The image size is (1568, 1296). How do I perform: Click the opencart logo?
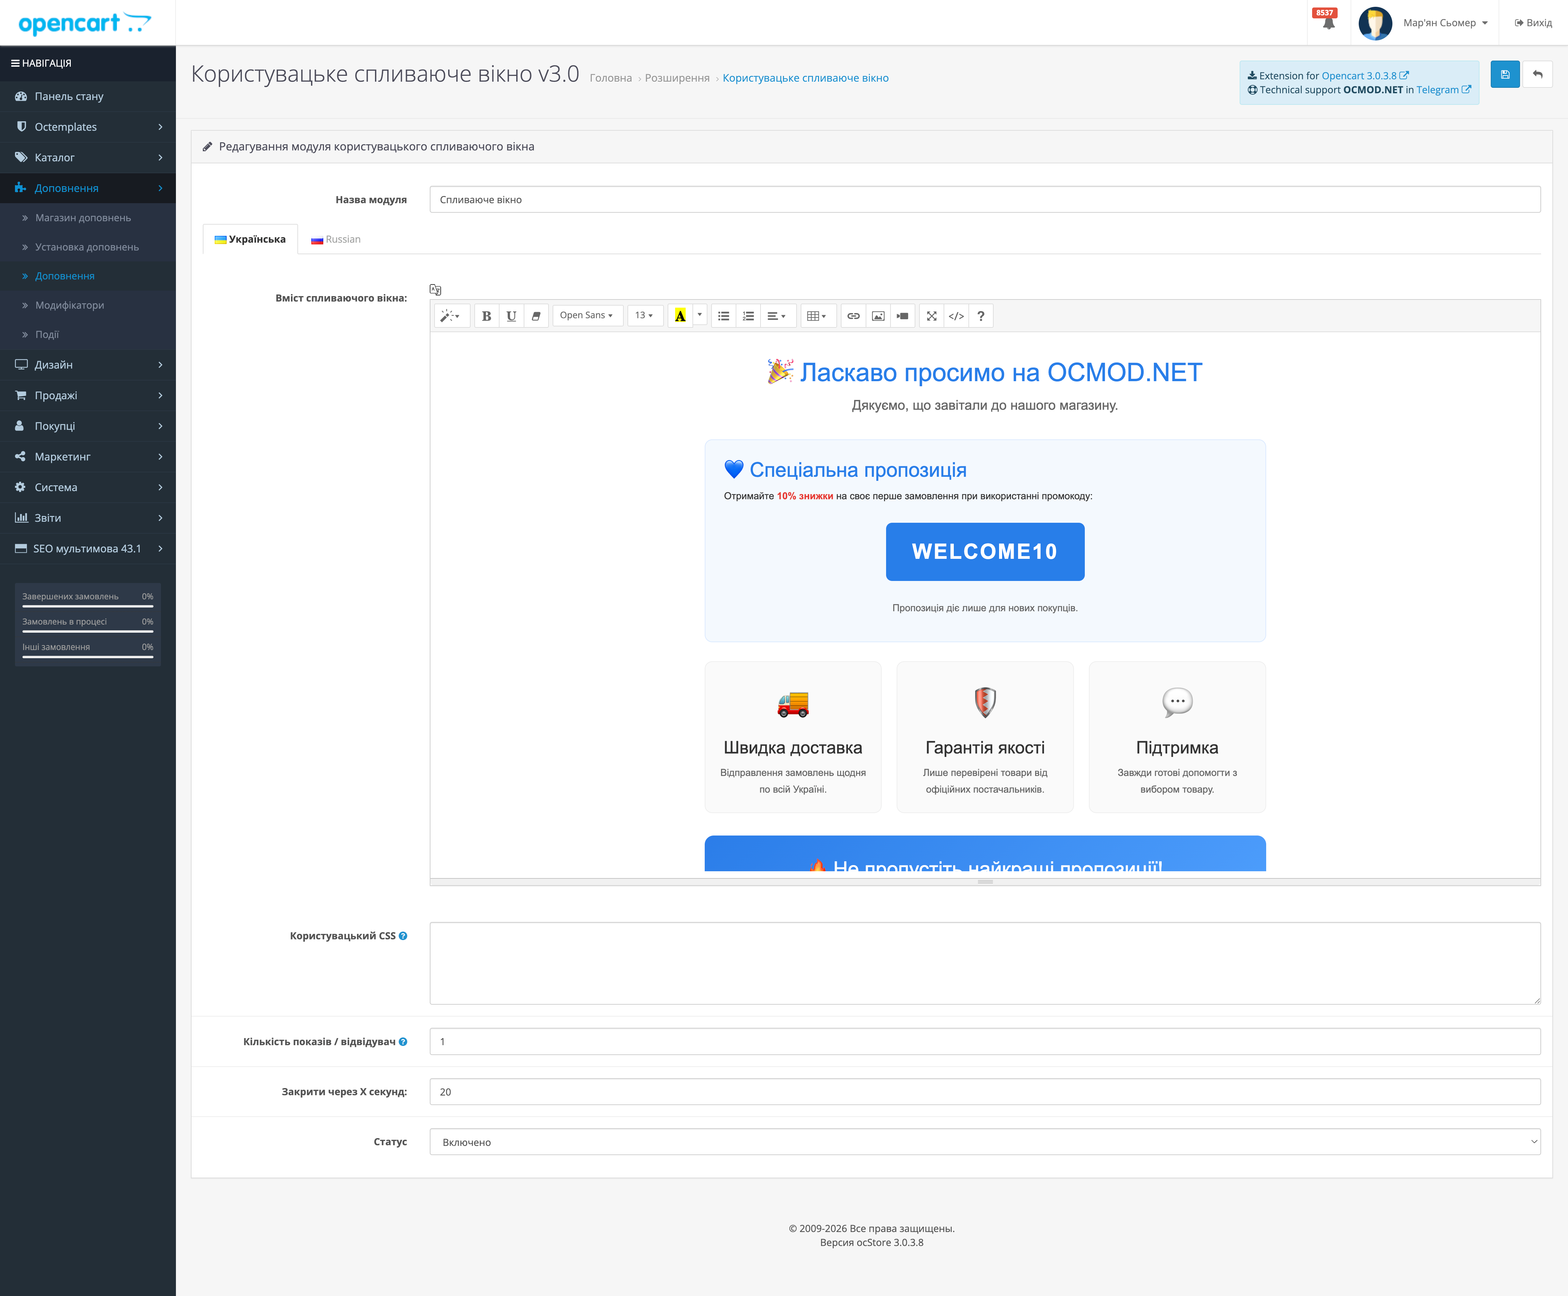pos(84,23)
